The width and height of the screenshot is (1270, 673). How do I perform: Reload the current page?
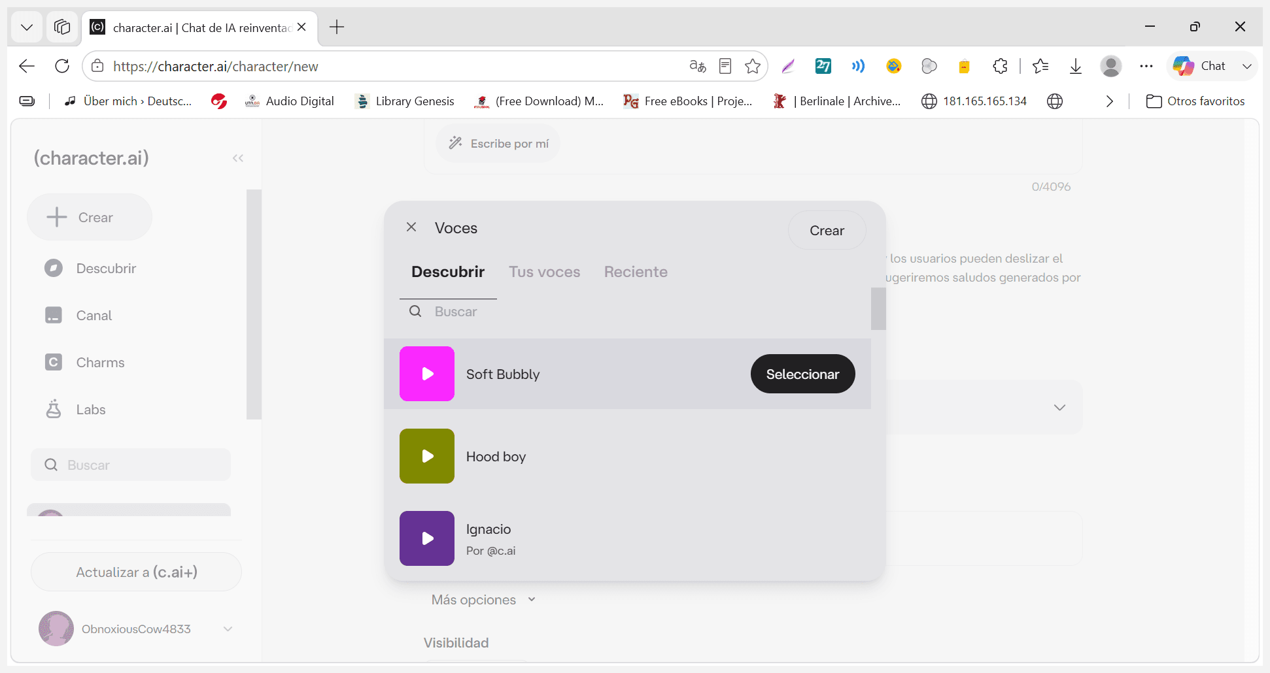[62, 66]
